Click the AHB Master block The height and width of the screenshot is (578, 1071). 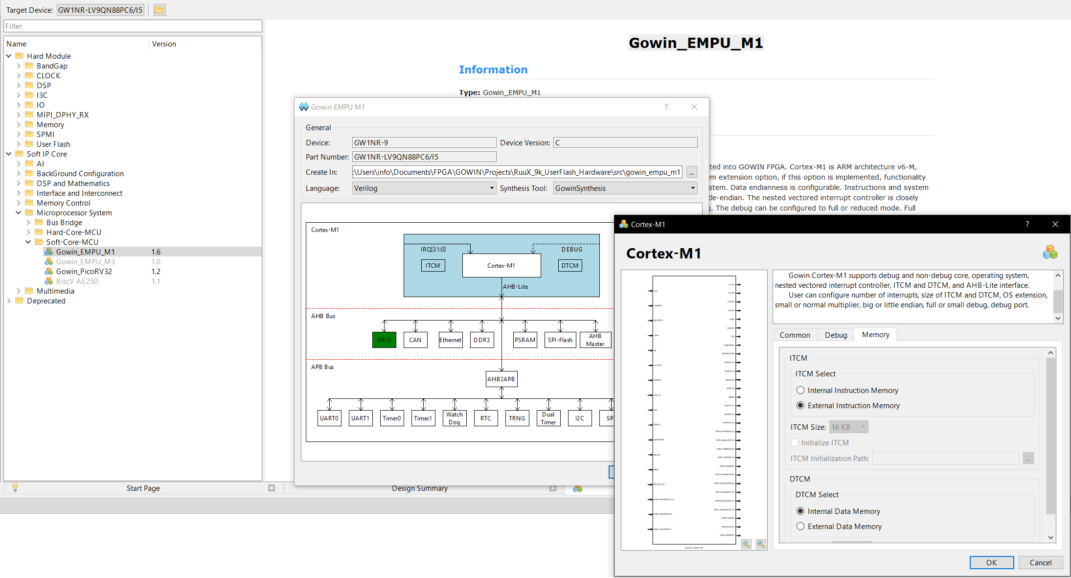coord(595,340)
